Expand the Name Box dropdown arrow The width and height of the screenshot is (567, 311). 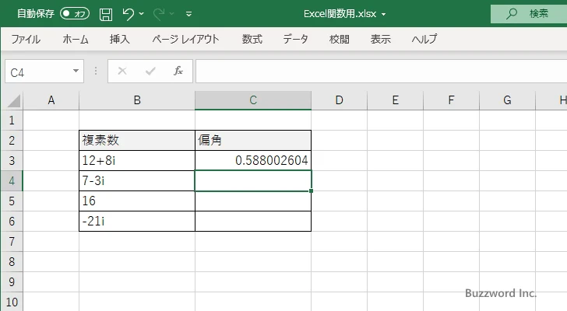[x=76, y=71]
